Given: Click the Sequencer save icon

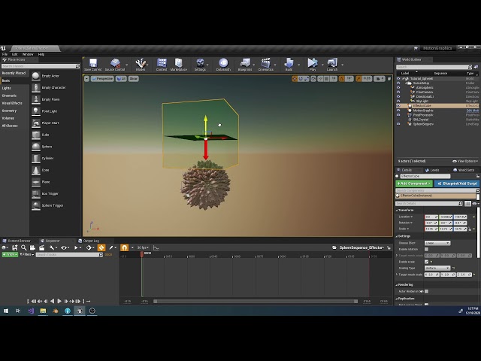Looking at the screenshot, I should coord(15,247).
